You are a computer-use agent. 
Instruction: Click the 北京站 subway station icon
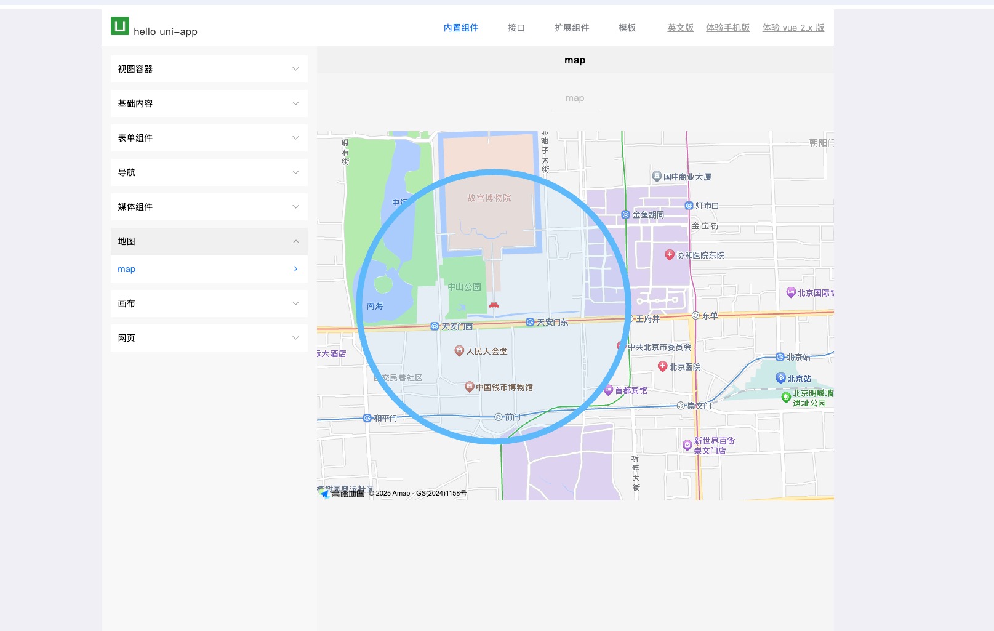(780, 357)
